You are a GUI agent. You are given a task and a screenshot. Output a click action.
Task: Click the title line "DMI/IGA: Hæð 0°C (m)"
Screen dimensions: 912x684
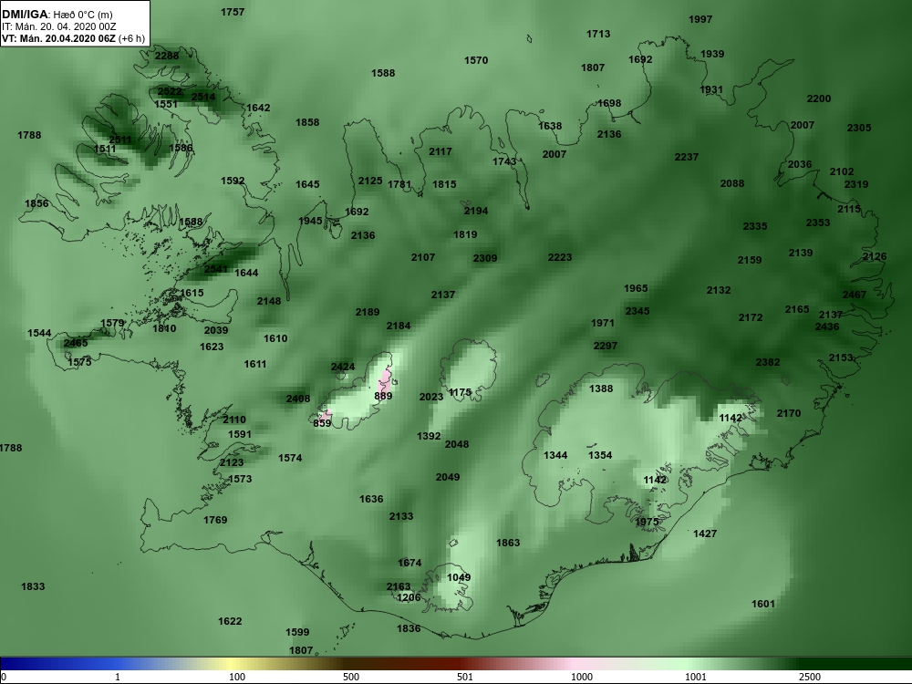click(57, 15)
